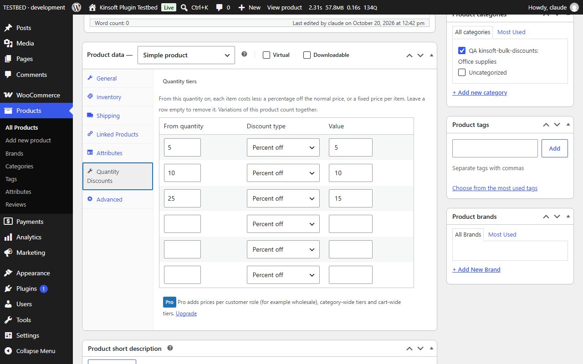
Task: Open discount type dropdown for quantity 5 row
Action: click(283, 147)
